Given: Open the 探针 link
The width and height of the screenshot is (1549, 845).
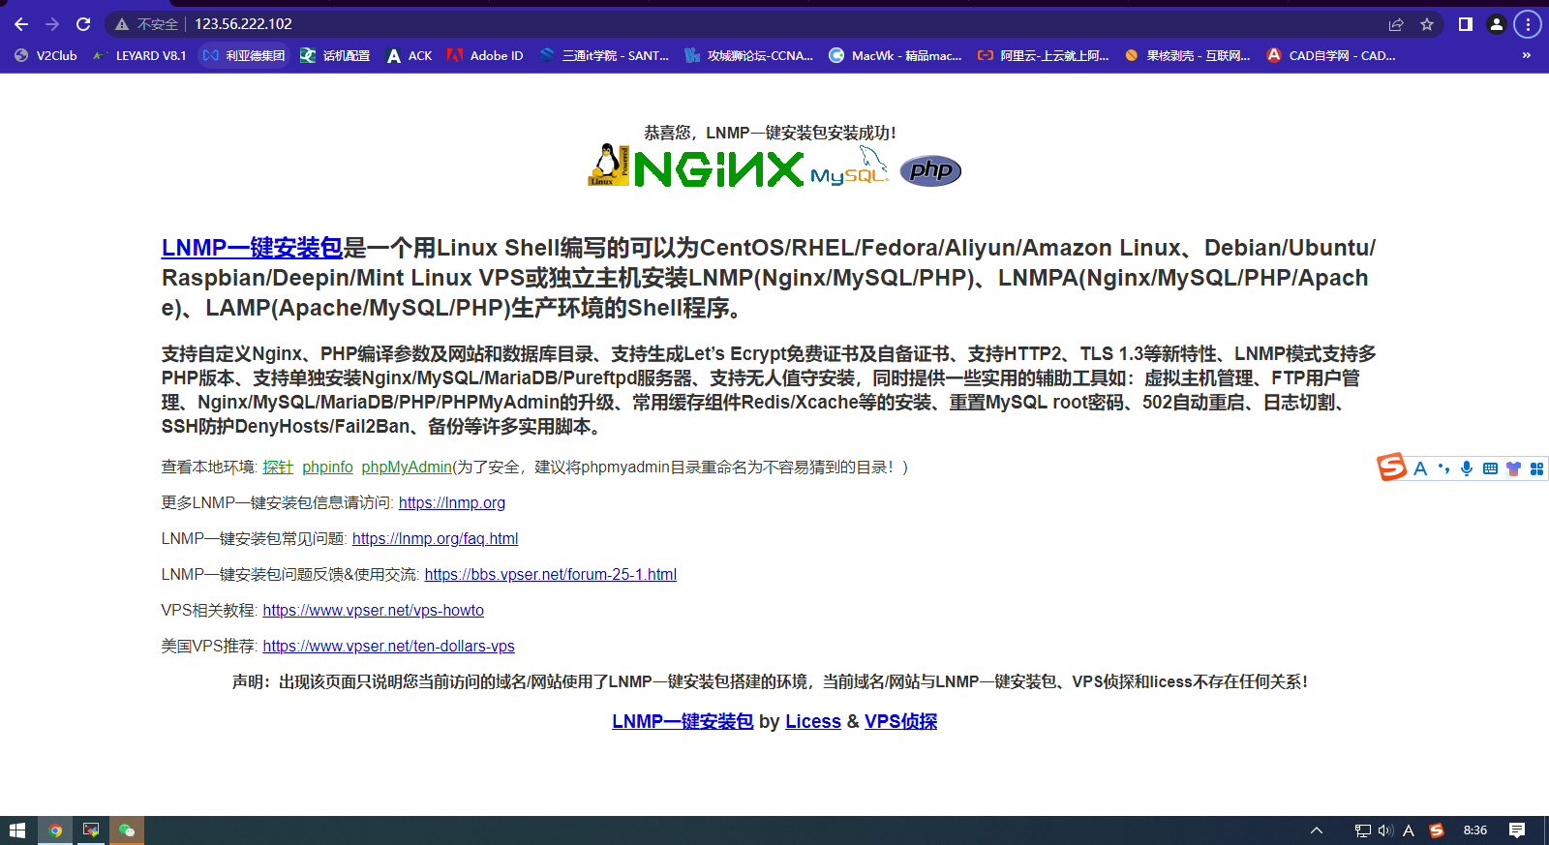Looking at the screenshot, I should click(278, 467).
